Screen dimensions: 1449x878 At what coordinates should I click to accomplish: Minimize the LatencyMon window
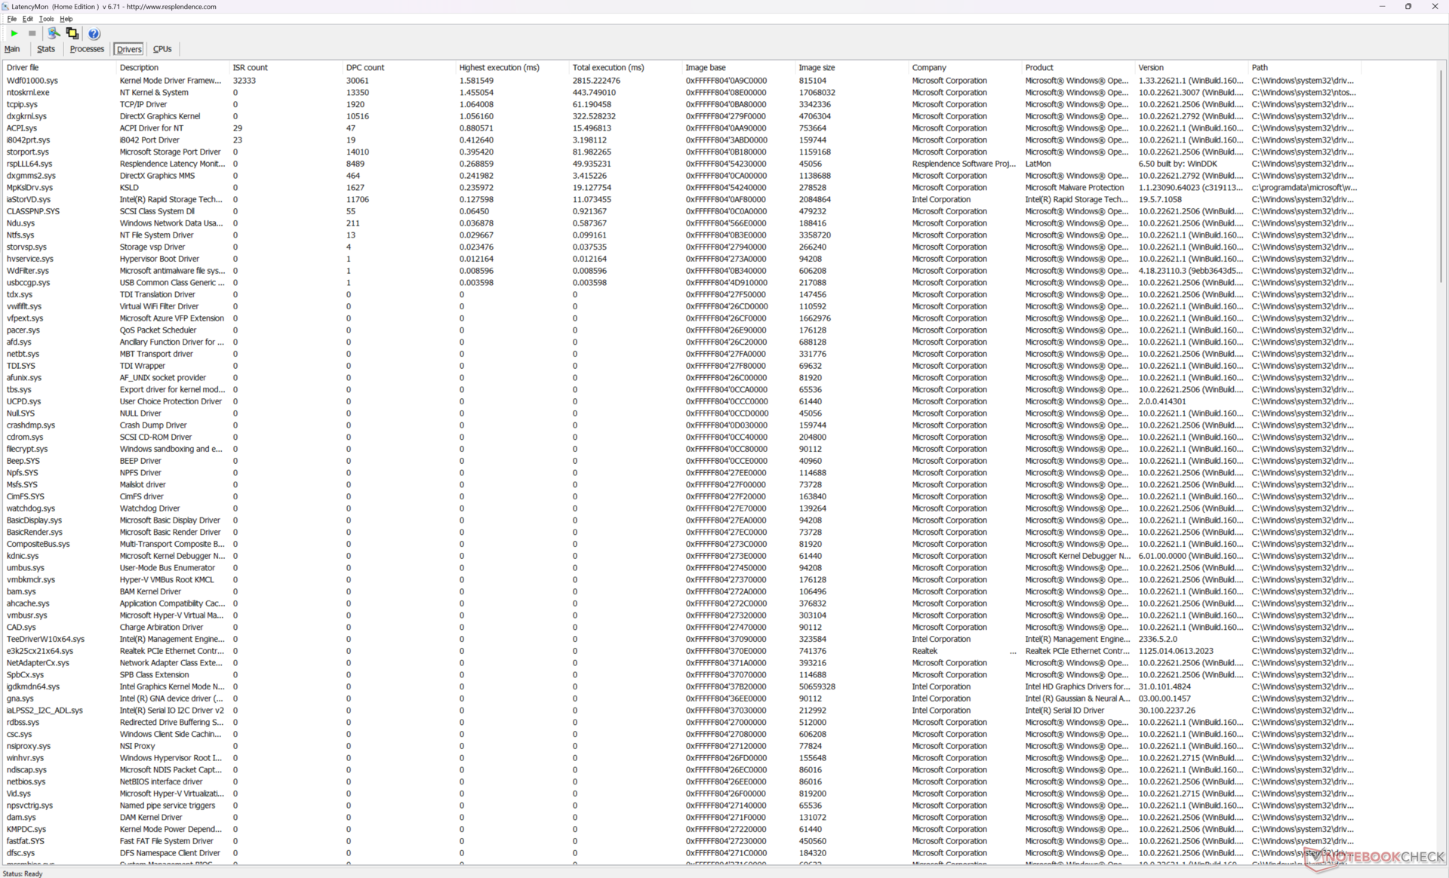[x=1382, y=6]
